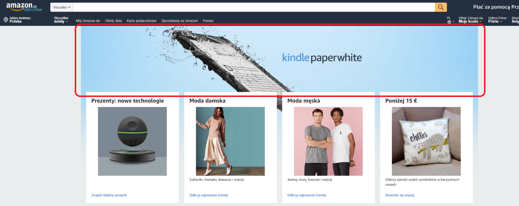Click the Odkryj Prime link under logo
This screenshot has height=206, width=519.
point(33,9)
